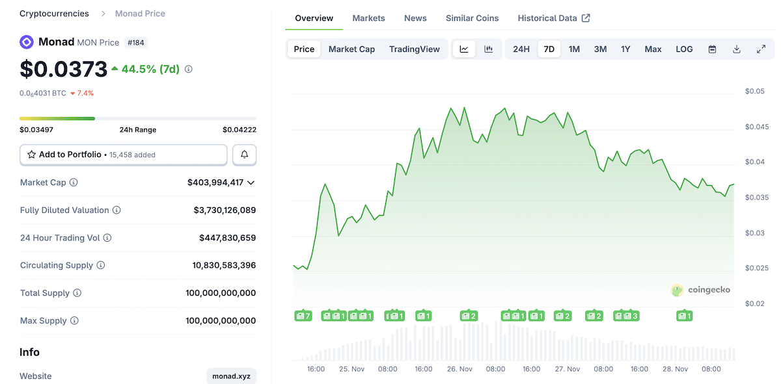The image size is (781, 384).
Task: Expand chart to fullscreen
Action: [x=761, y=49]
